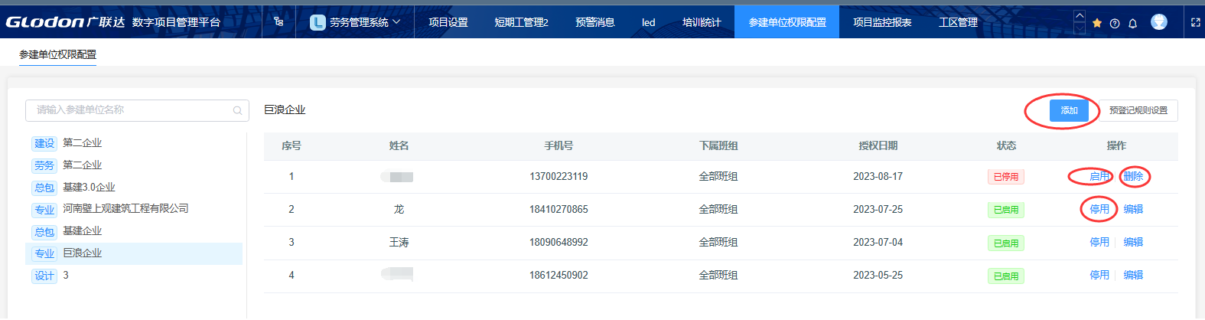Click 停用 for 18612450902 row
The height and width of the screenshot is (320, 1205).
point(1099,275)
